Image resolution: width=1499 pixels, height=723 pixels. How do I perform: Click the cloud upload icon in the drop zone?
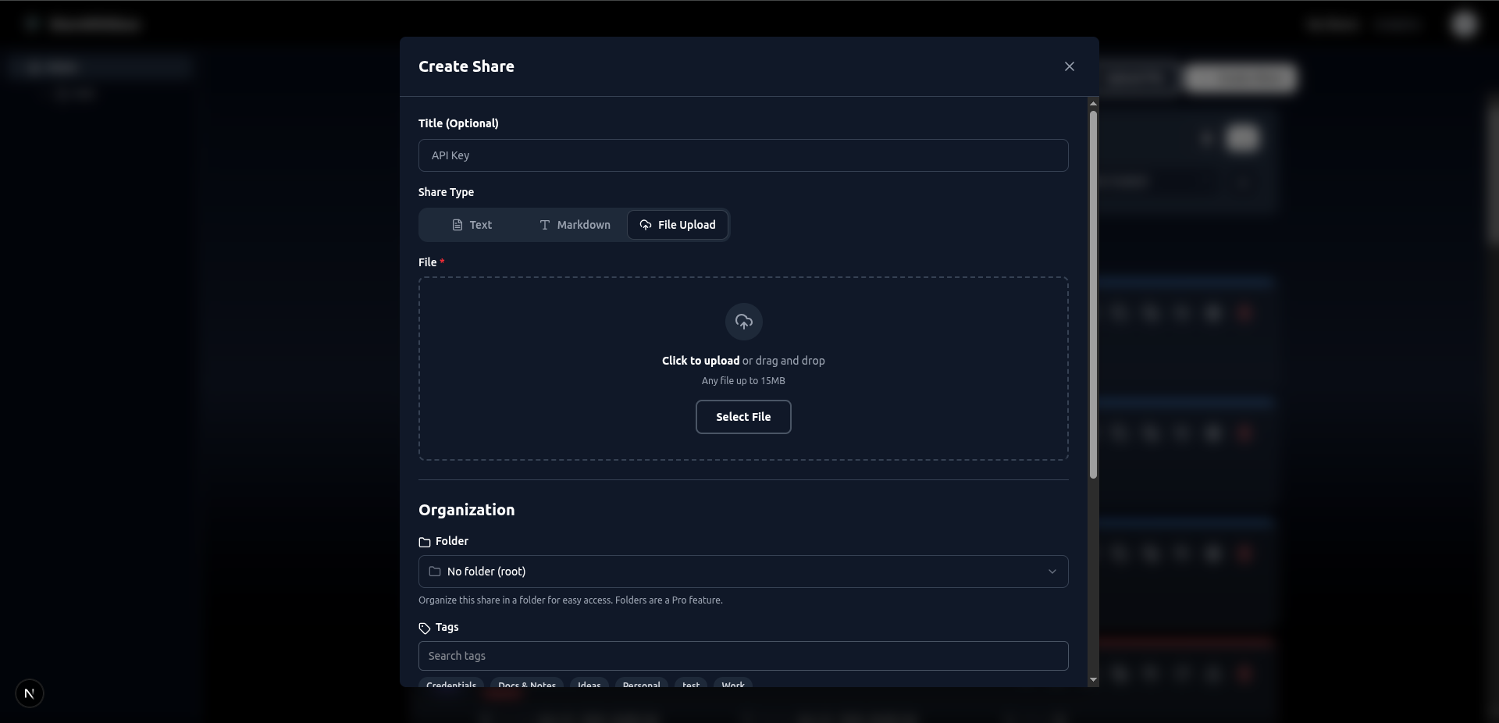click(743, 322)
